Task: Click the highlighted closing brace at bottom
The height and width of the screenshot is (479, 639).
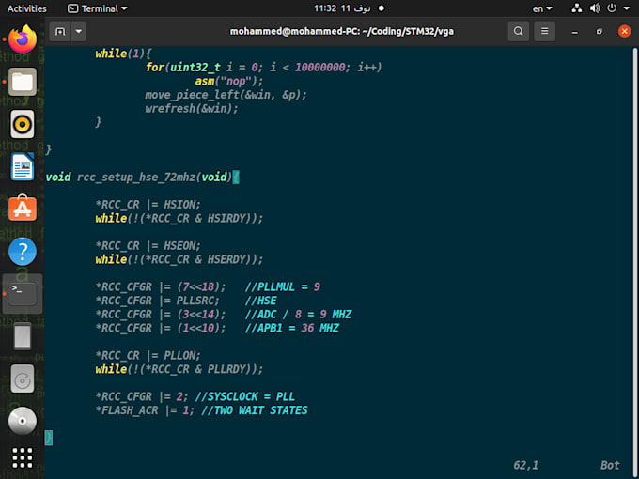Action: 49,438
